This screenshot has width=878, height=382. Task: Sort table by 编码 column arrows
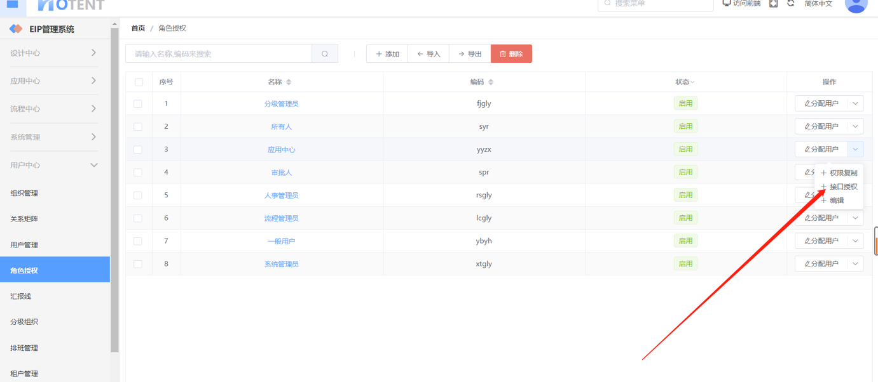pyautogui.click(x=491, y=82)
